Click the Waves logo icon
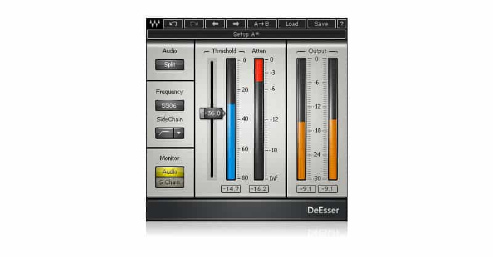The height and width of the screenshot is (257, 493). tap(155, 23)
